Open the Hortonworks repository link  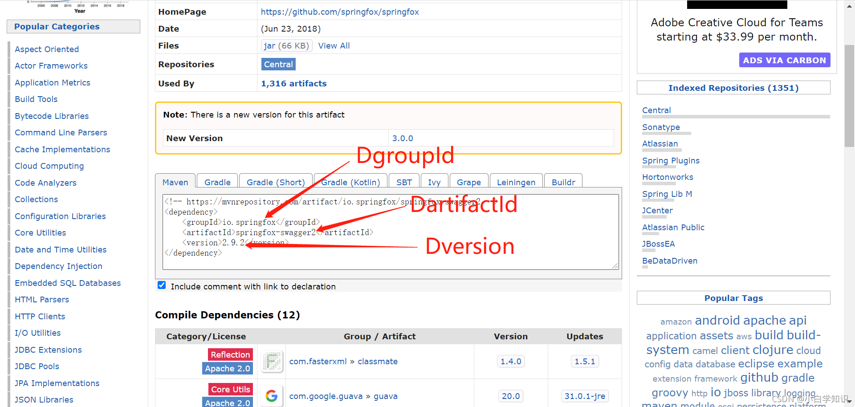click(x=668, y=177)
